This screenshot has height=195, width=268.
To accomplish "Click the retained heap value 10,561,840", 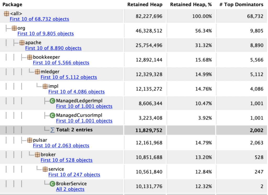I will 149,172.
